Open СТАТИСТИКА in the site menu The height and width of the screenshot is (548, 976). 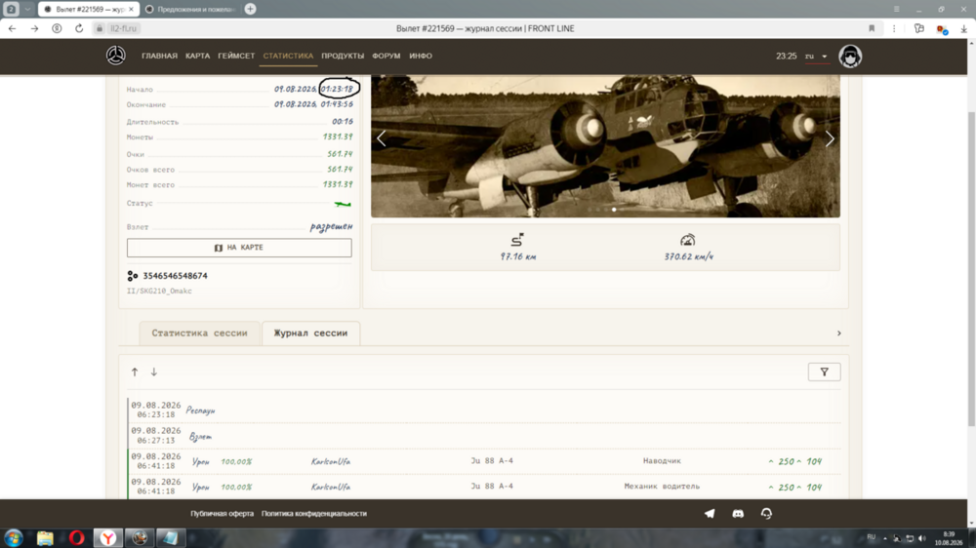[288, 56]
